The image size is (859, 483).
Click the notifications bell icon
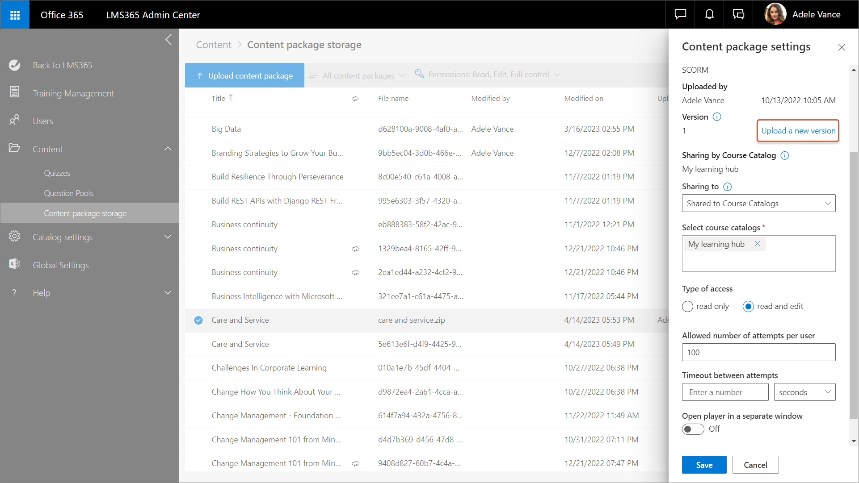pyautogui.click(x=709, y=14)
